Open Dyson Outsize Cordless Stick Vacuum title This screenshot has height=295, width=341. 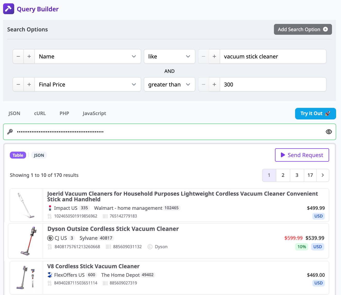point(113,229)
